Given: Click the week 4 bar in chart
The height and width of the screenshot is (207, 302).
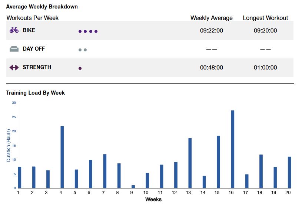Looking at the screenshot, I should click(62, 157).
